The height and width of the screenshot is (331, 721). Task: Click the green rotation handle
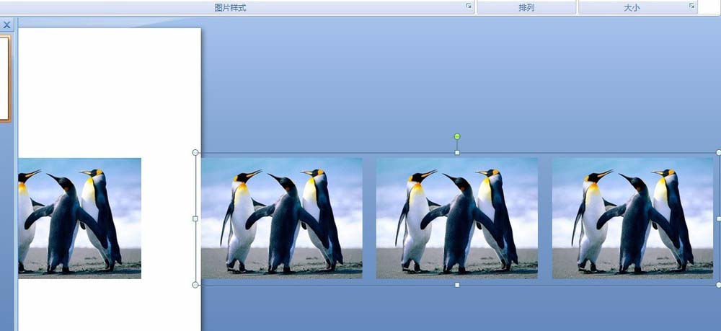tap(457, 136)
